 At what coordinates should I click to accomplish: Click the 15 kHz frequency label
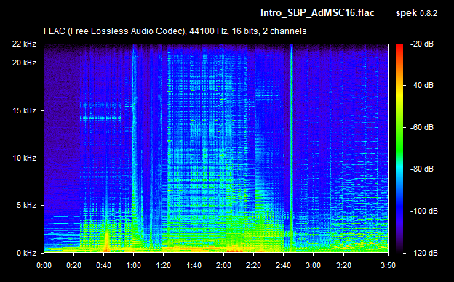(x=24, y=110)
